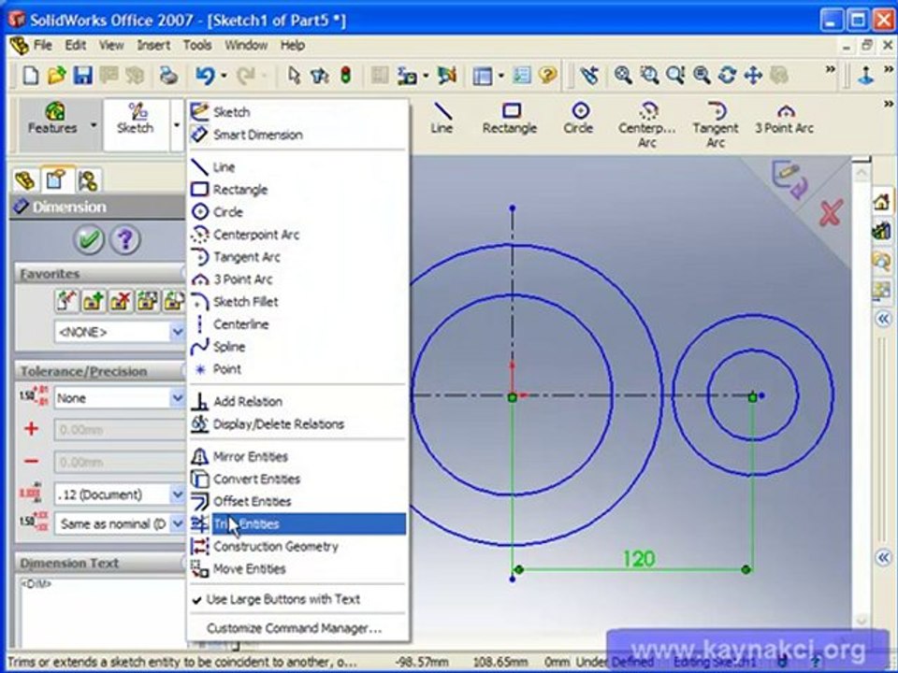Select the Tangent Arc toolbar tool

(x=716, y=124)
